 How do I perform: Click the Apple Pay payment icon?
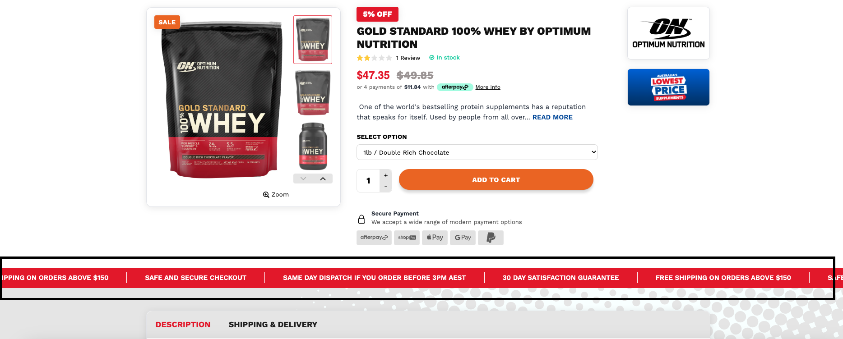pos(435,238)
